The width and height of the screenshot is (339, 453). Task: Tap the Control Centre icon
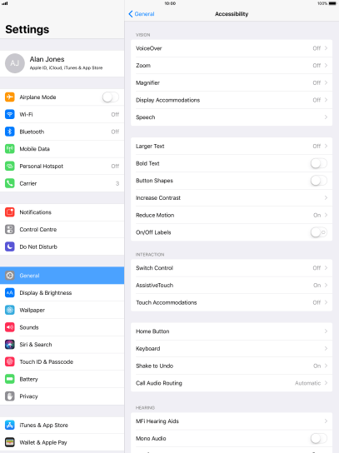pyautogui.click(x=9, y=229)
